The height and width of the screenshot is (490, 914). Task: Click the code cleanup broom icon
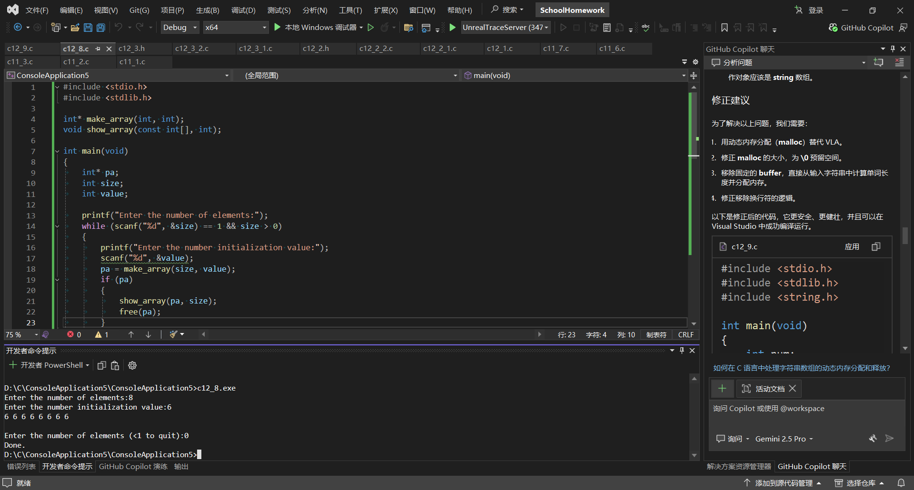click(174, 334)
